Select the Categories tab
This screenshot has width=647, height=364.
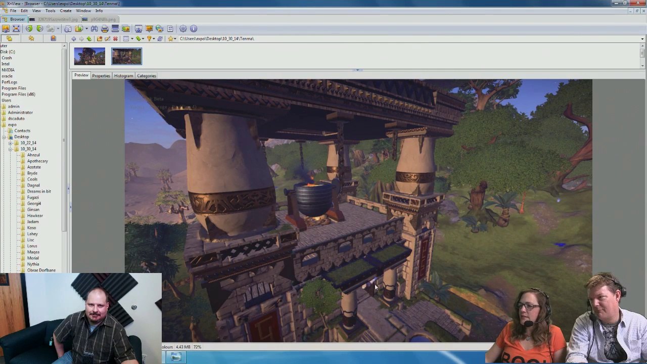[x=147, y=76]
